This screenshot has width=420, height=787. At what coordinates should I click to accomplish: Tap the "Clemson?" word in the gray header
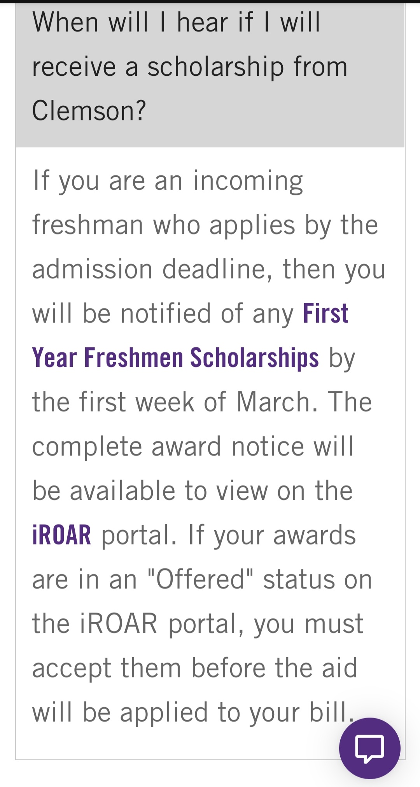[89, 111]
